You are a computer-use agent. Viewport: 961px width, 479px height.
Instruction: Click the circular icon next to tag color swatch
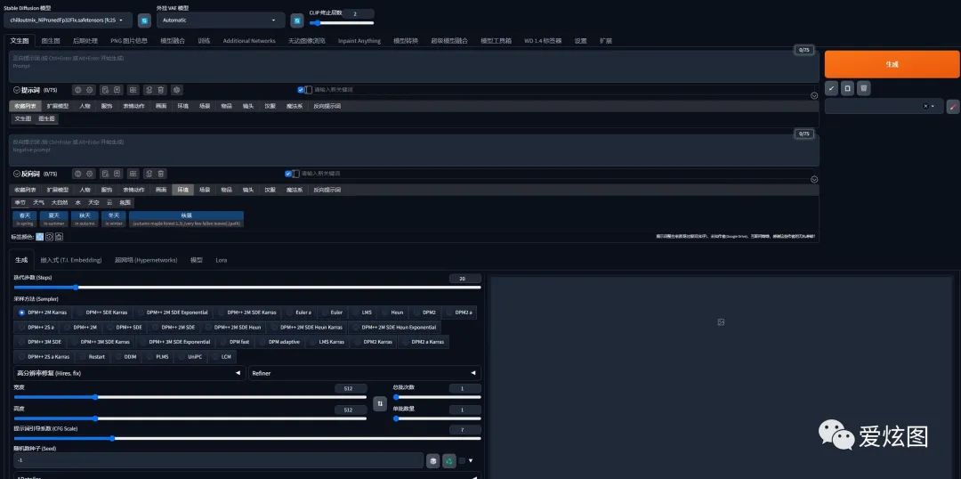[50, 237]
